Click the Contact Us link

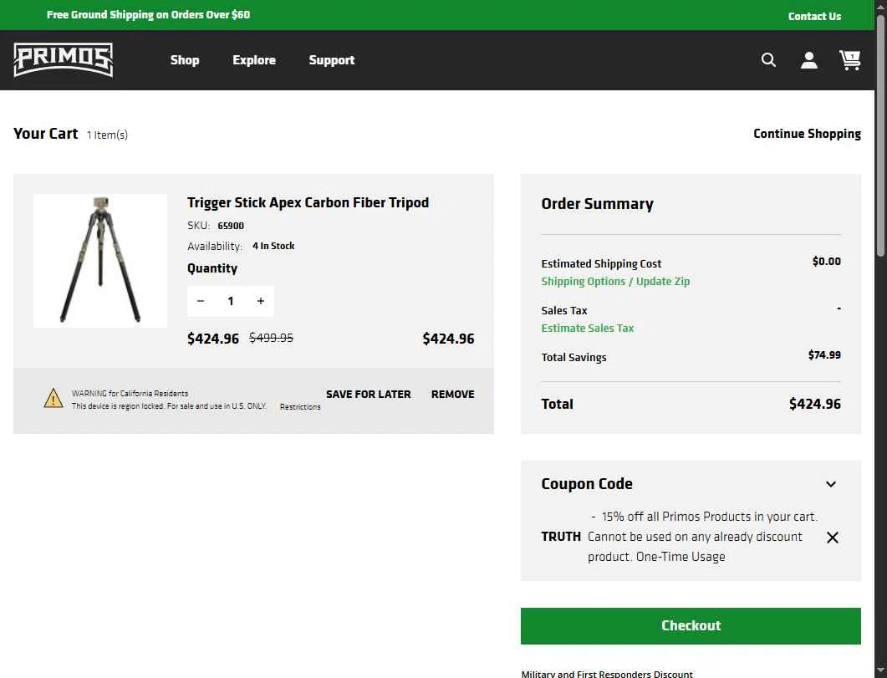[814, 17]
